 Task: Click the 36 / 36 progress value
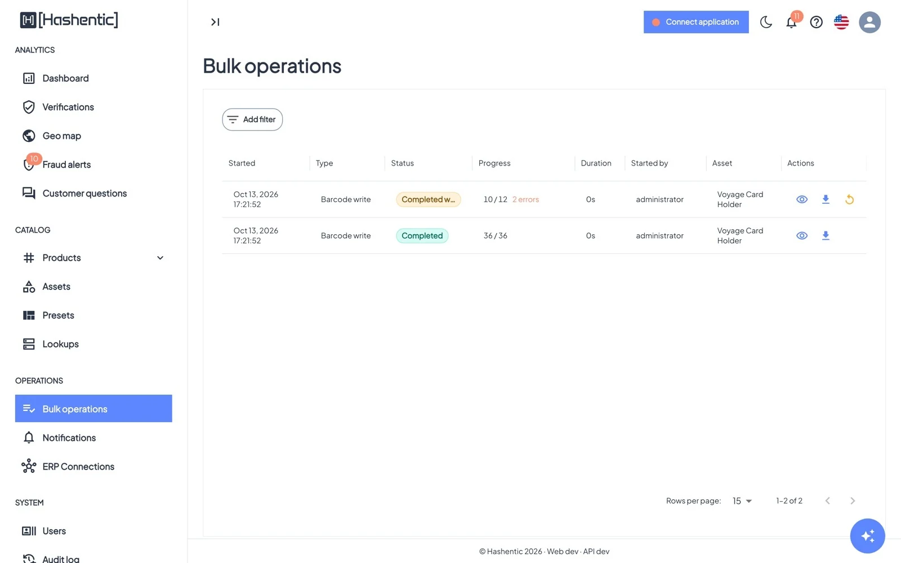pyautogui.click(x=496, y=235)
